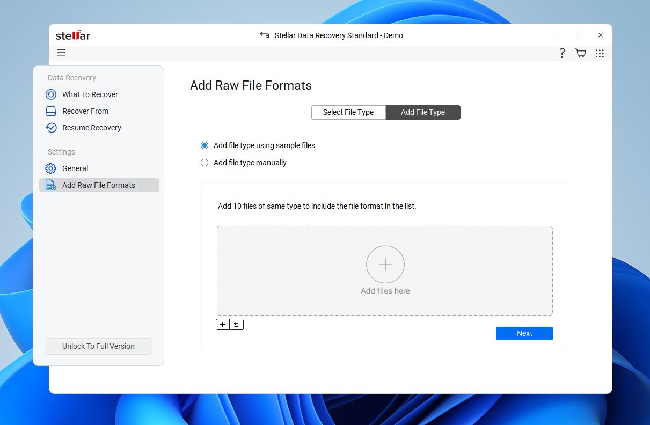The height and width of the screenshot is (425, 650).
Task: Click the General settings gear icon
Action: 51,168
